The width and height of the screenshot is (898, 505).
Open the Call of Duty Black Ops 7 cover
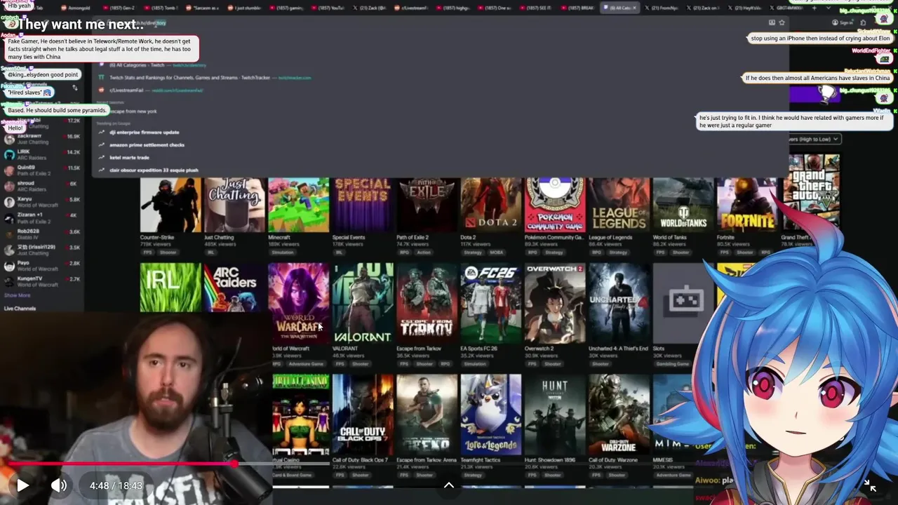point(363,414)
